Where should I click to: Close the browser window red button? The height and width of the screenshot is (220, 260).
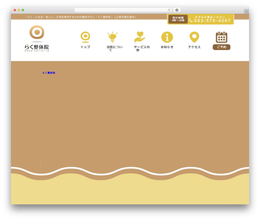tap(15, 10)
